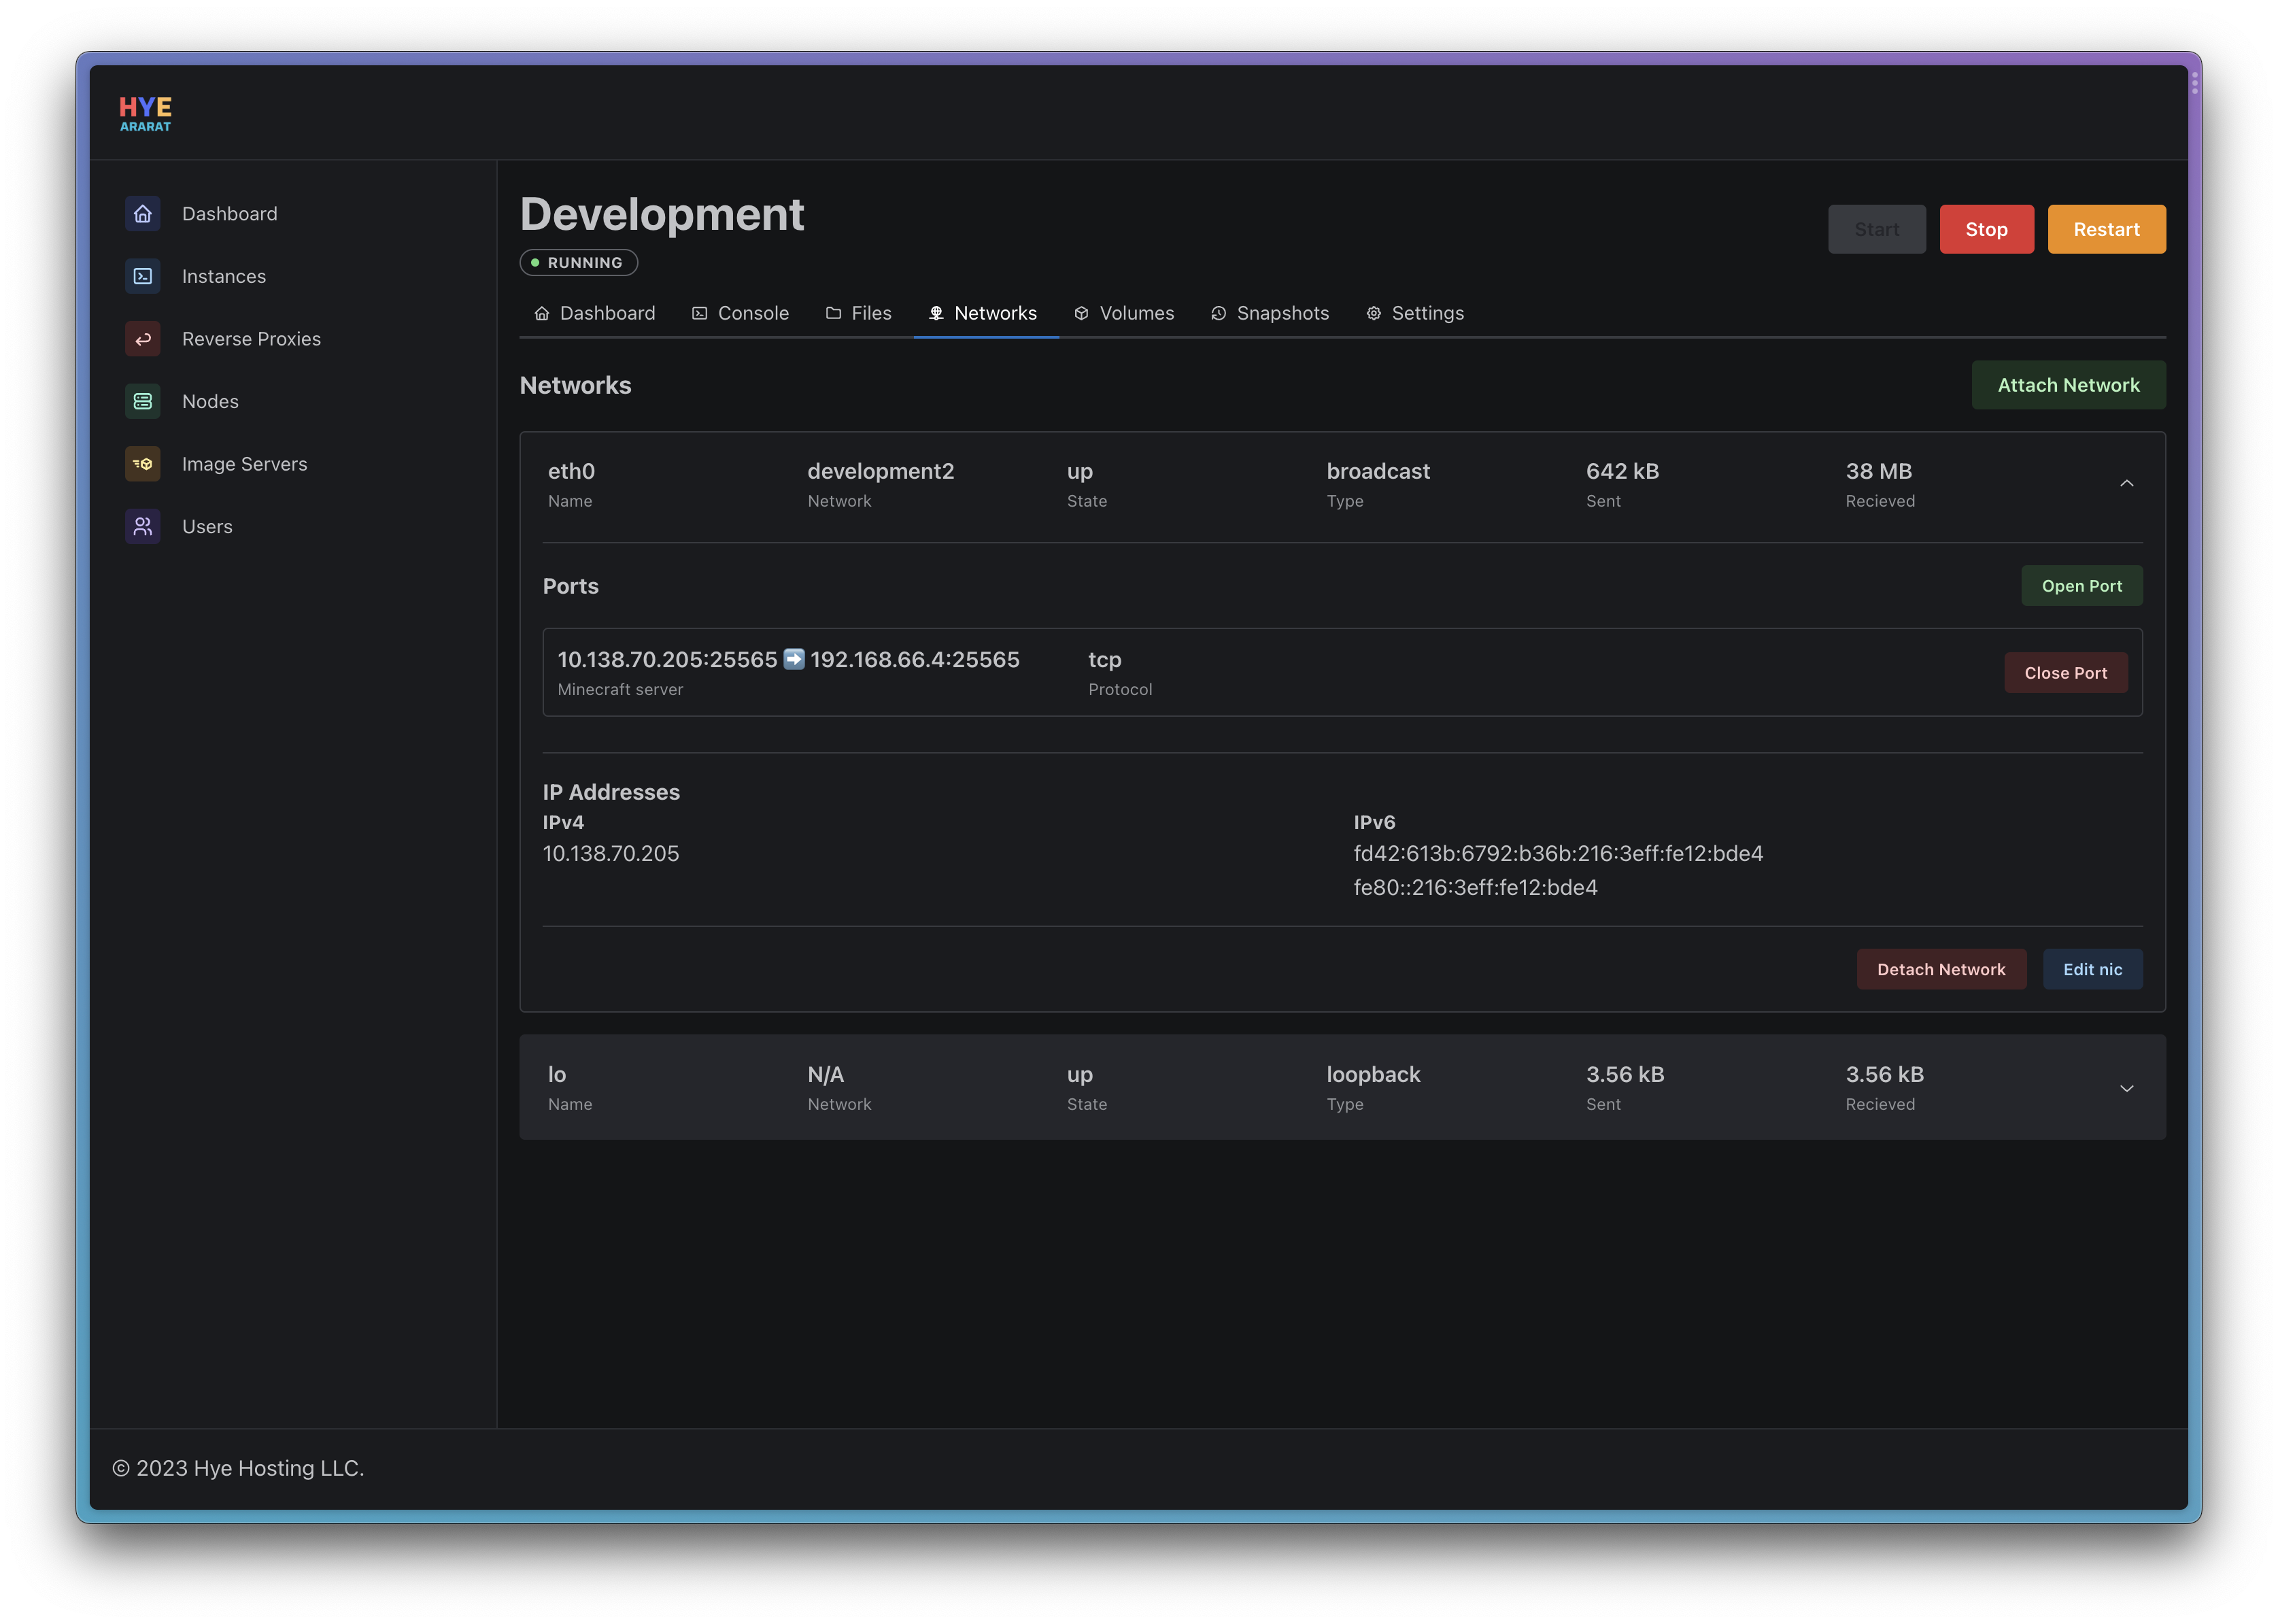Click the fe80::216 IPv6 address
This screenshot has width=2278, height=1624.
(1475, 887)
